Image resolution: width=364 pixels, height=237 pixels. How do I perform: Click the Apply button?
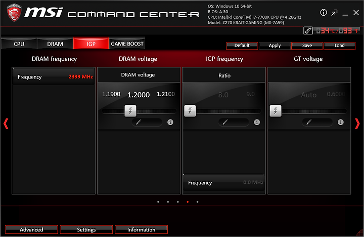tap(275, 46)
